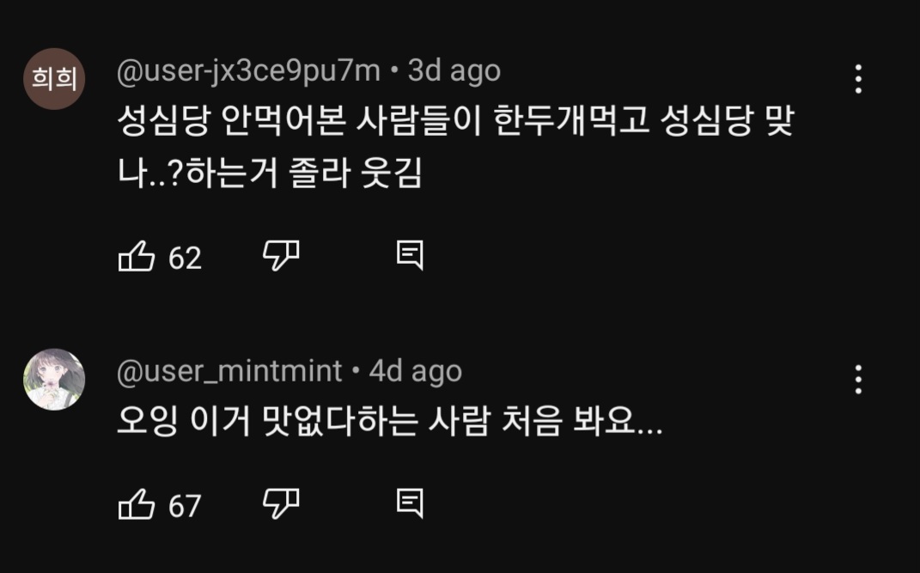Click comment line starting with 성심당 안먹어본
This screenshot has height=573, width=920.
[x=455, y=125]
